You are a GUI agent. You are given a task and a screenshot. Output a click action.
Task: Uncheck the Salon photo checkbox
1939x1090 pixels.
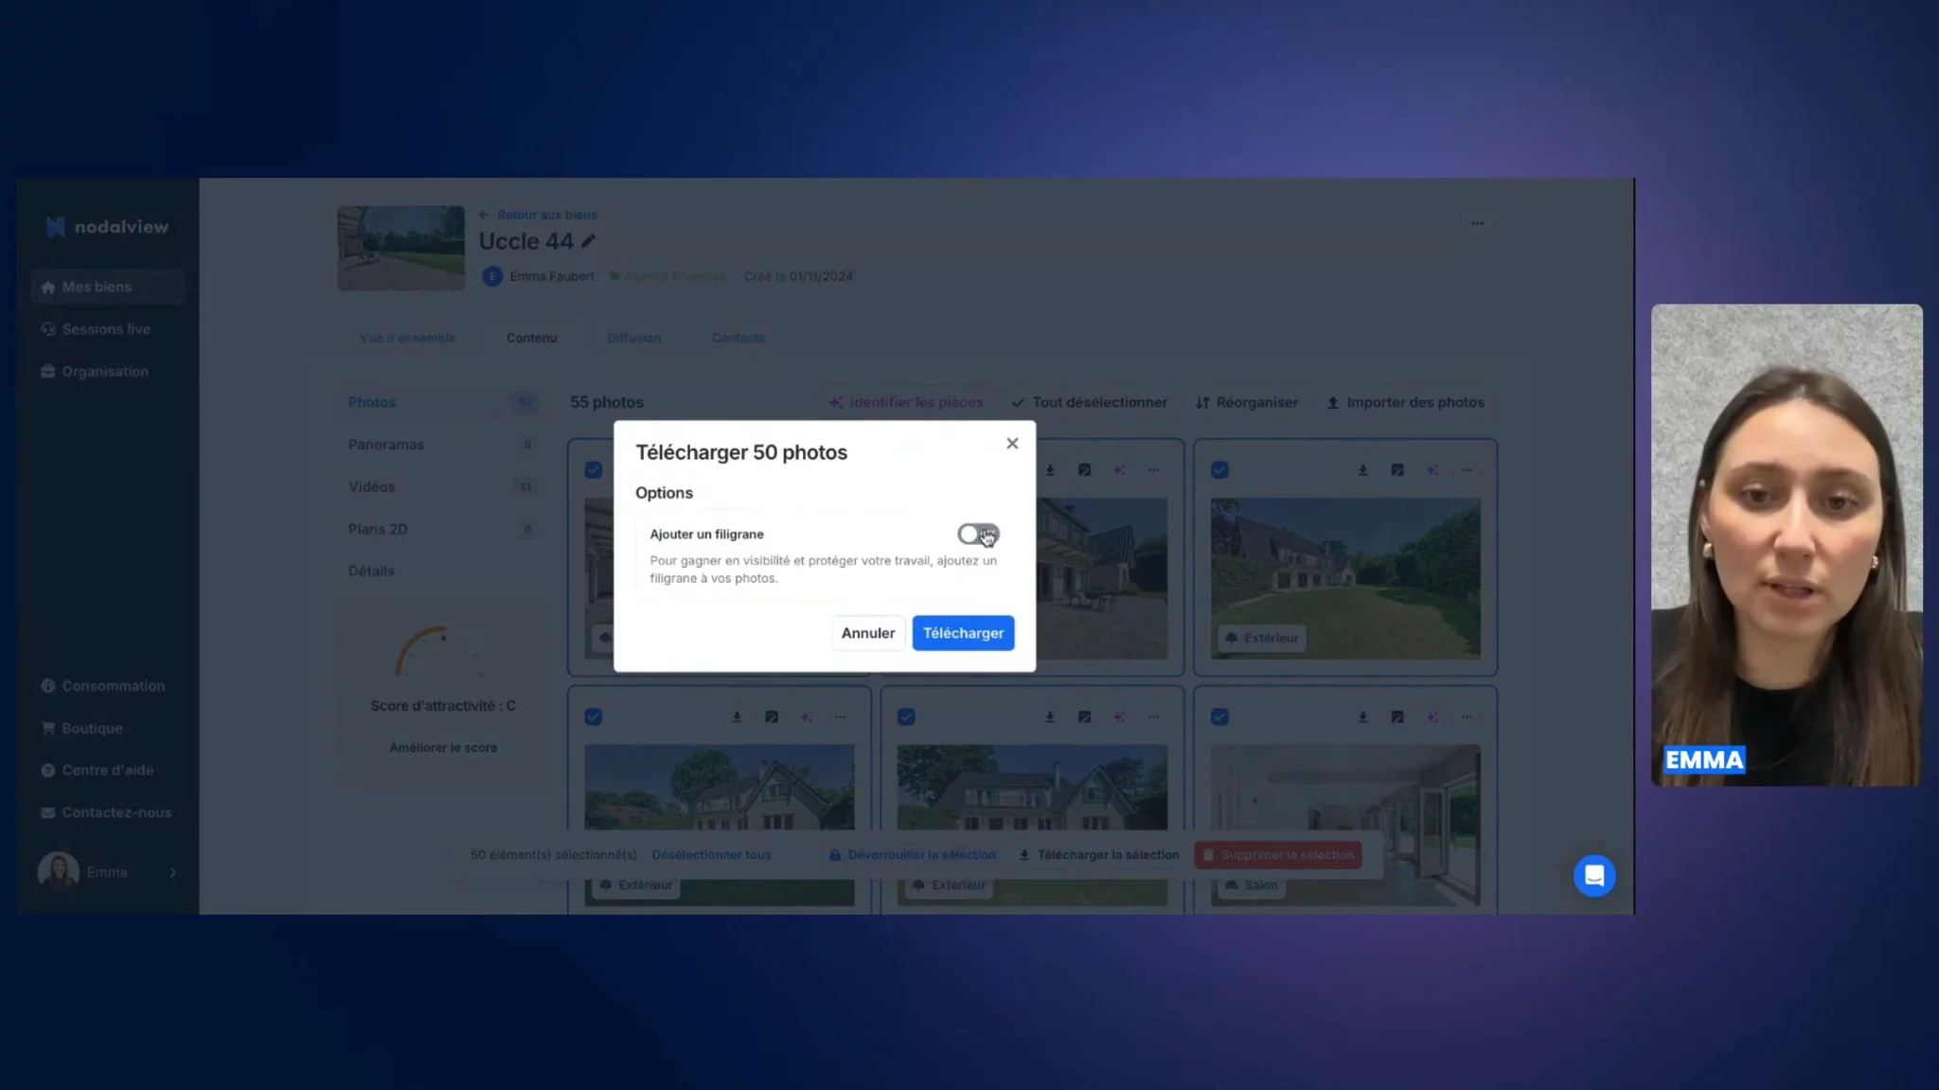(x=1219, y=717)
